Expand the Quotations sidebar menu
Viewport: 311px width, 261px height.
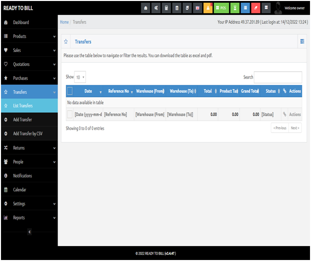click(29, 64)
